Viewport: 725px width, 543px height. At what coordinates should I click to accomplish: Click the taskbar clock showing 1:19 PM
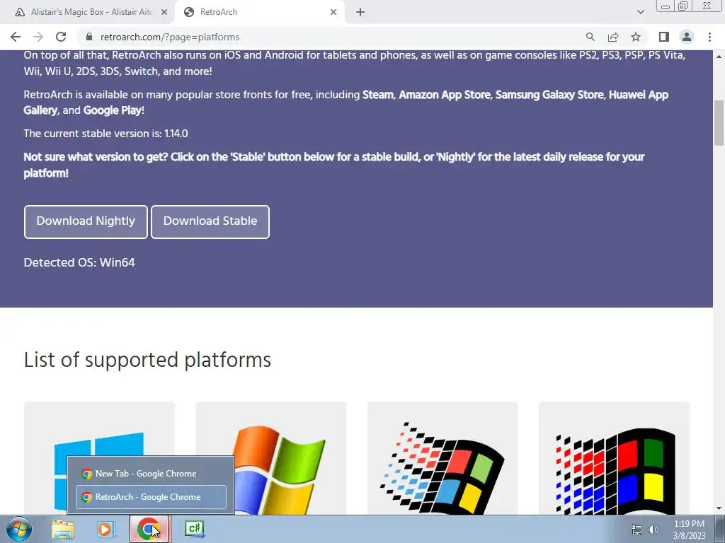[x=689, y=530]
